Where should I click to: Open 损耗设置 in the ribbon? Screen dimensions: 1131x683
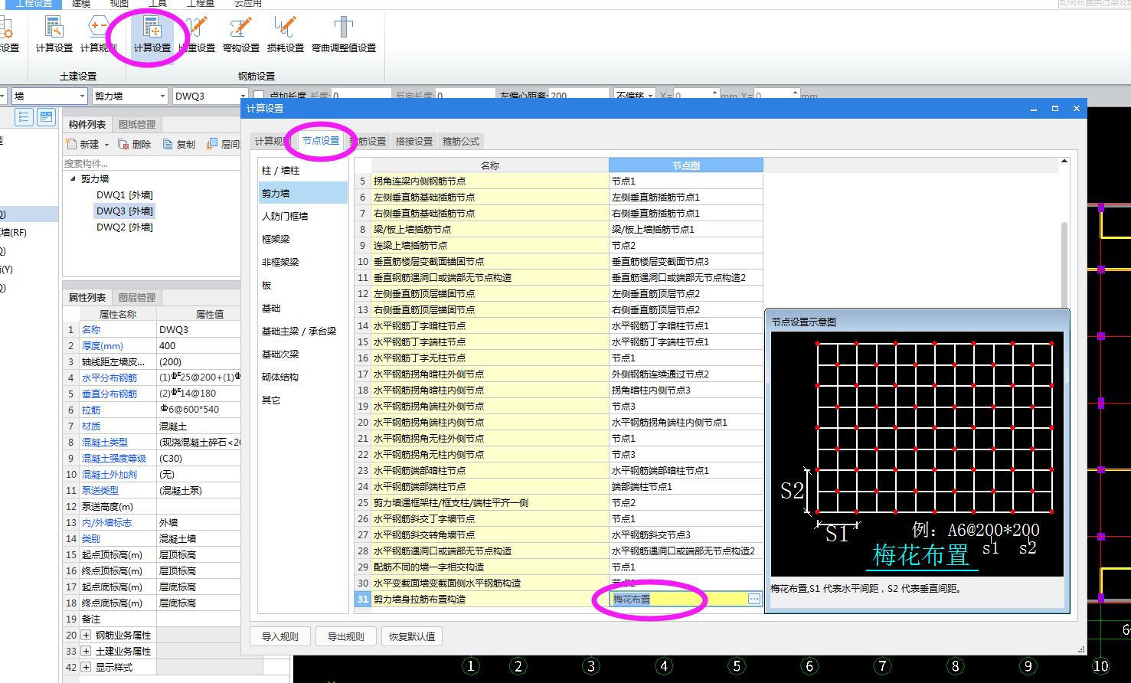click(x=286, y=34)
